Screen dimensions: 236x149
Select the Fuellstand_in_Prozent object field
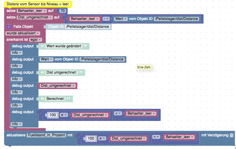pos(46,135)
